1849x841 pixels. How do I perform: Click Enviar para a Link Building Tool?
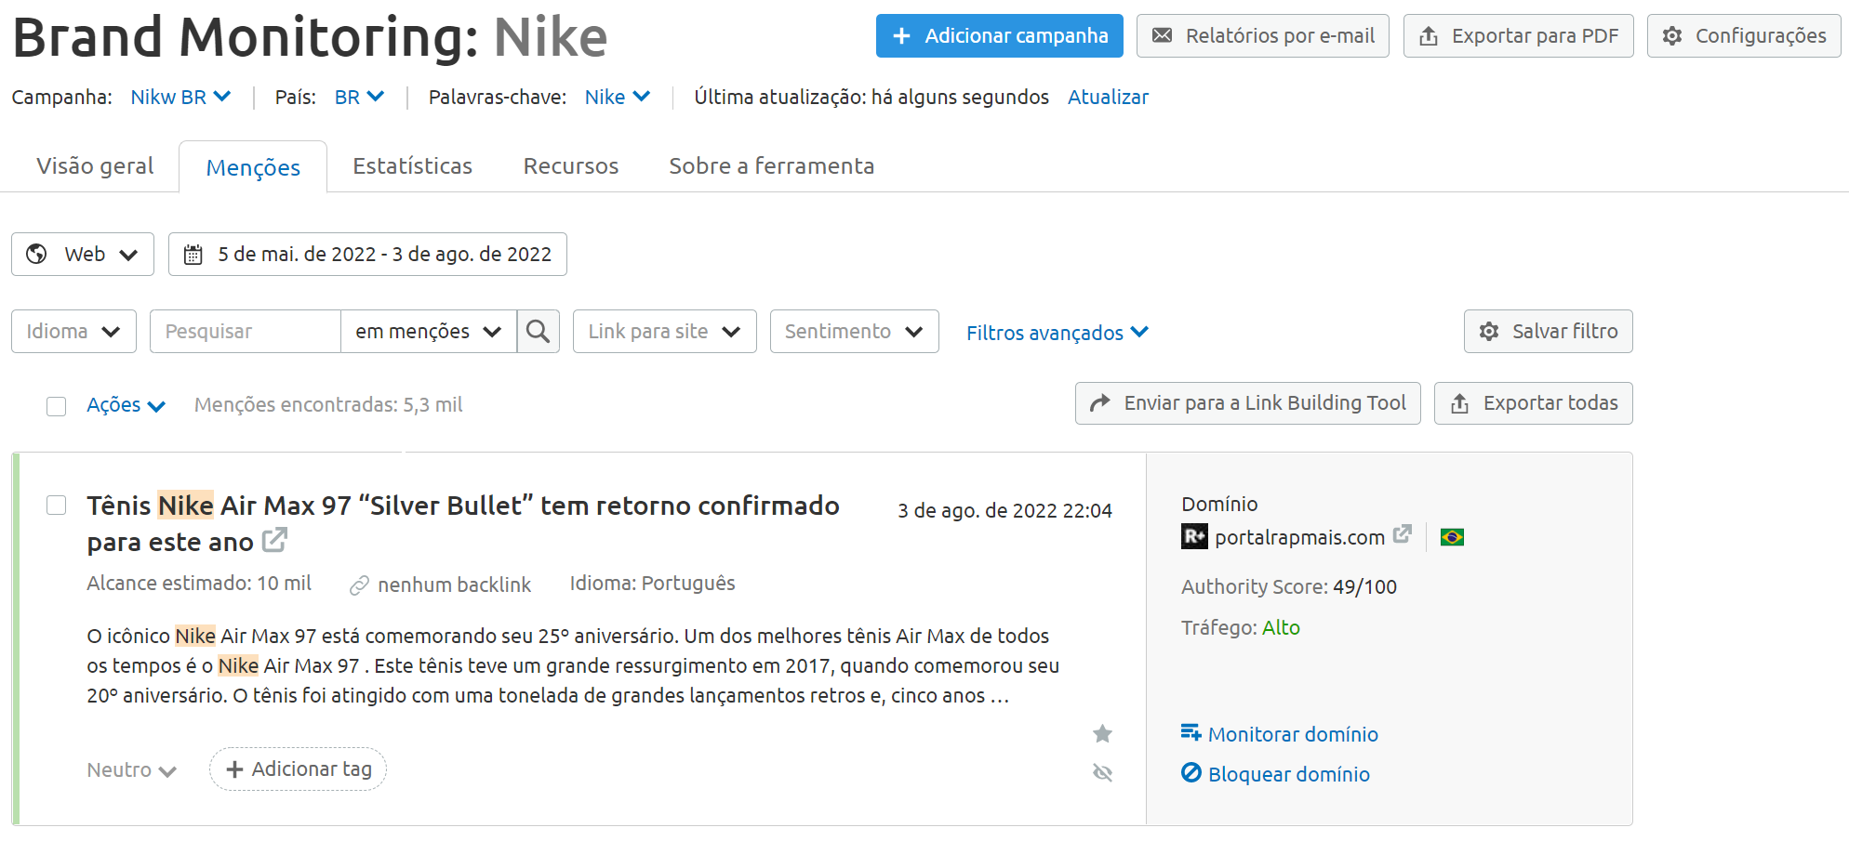tap(1247, 403)
